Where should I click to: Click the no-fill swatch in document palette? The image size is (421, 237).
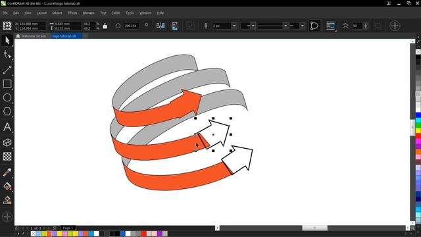click(34, 234)
